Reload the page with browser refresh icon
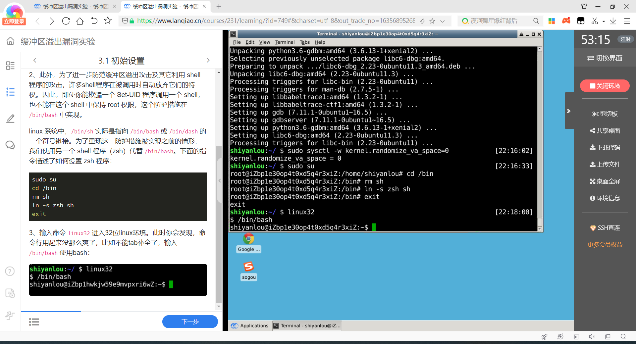Screen dimensions: 636x344 pyautogui.click(x=66, y=21)
